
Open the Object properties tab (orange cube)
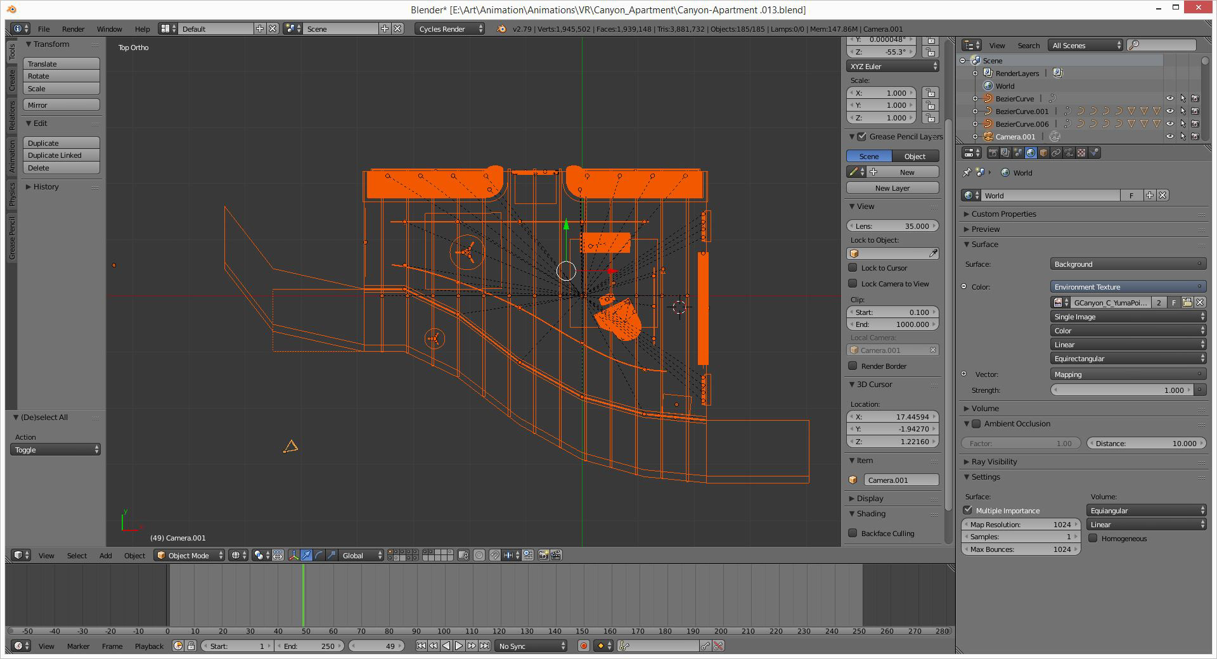coord(1043,153)
